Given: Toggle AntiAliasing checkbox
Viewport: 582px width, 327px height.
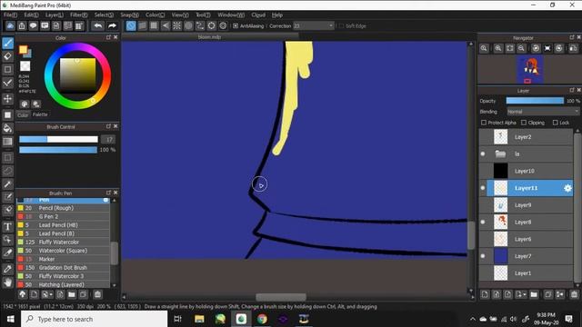Looking at the screenshot, I should (236, 25).
